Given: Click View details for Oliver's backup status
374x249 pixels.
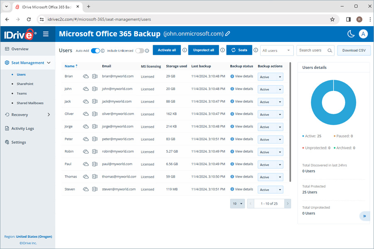Looking at the screenshot, I should pyautogui.click(x=244, y=114).
